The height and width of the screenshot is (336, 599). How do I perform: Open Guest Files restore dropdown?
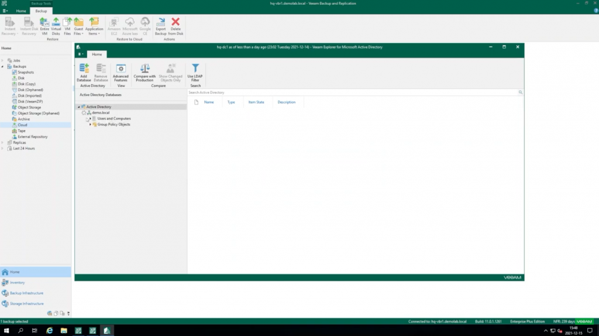click(x=79, y=26)
